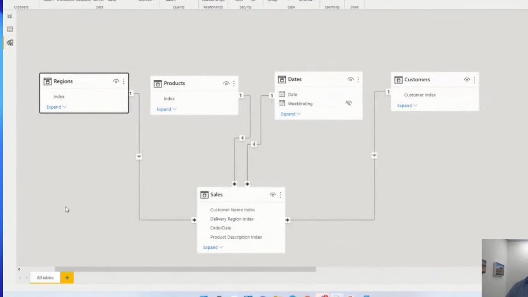Viewport: 528px width, 297px height.
Task: Unhide the WeekEnding field in Dates
Action: 349,104
